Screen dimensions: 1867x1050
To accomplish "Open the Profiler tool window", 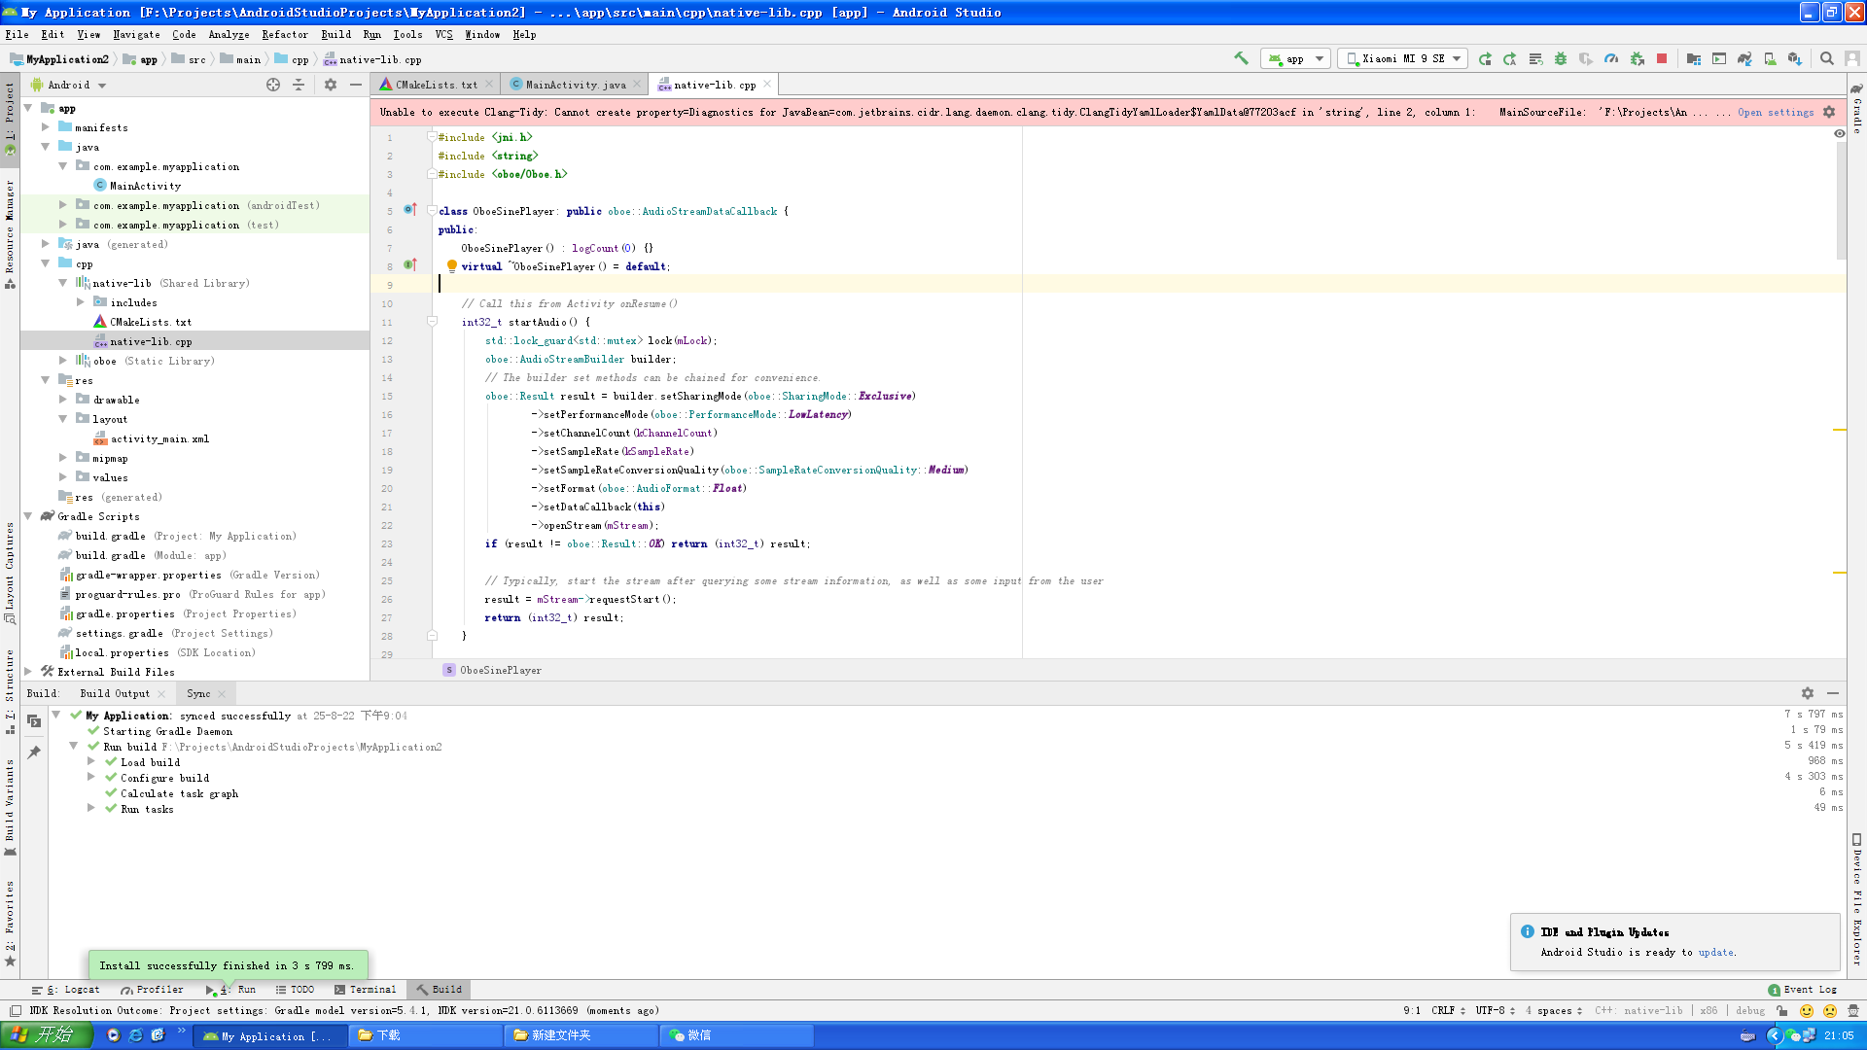I will click(153, 990).
